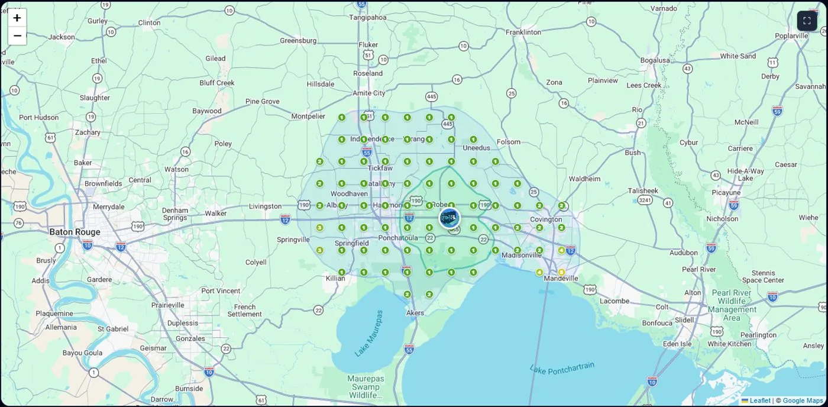Select the green 2 marker above Madisonville label
Viewport: 828px width, 407px height.
pyautogui.click(x=517, y=250)
